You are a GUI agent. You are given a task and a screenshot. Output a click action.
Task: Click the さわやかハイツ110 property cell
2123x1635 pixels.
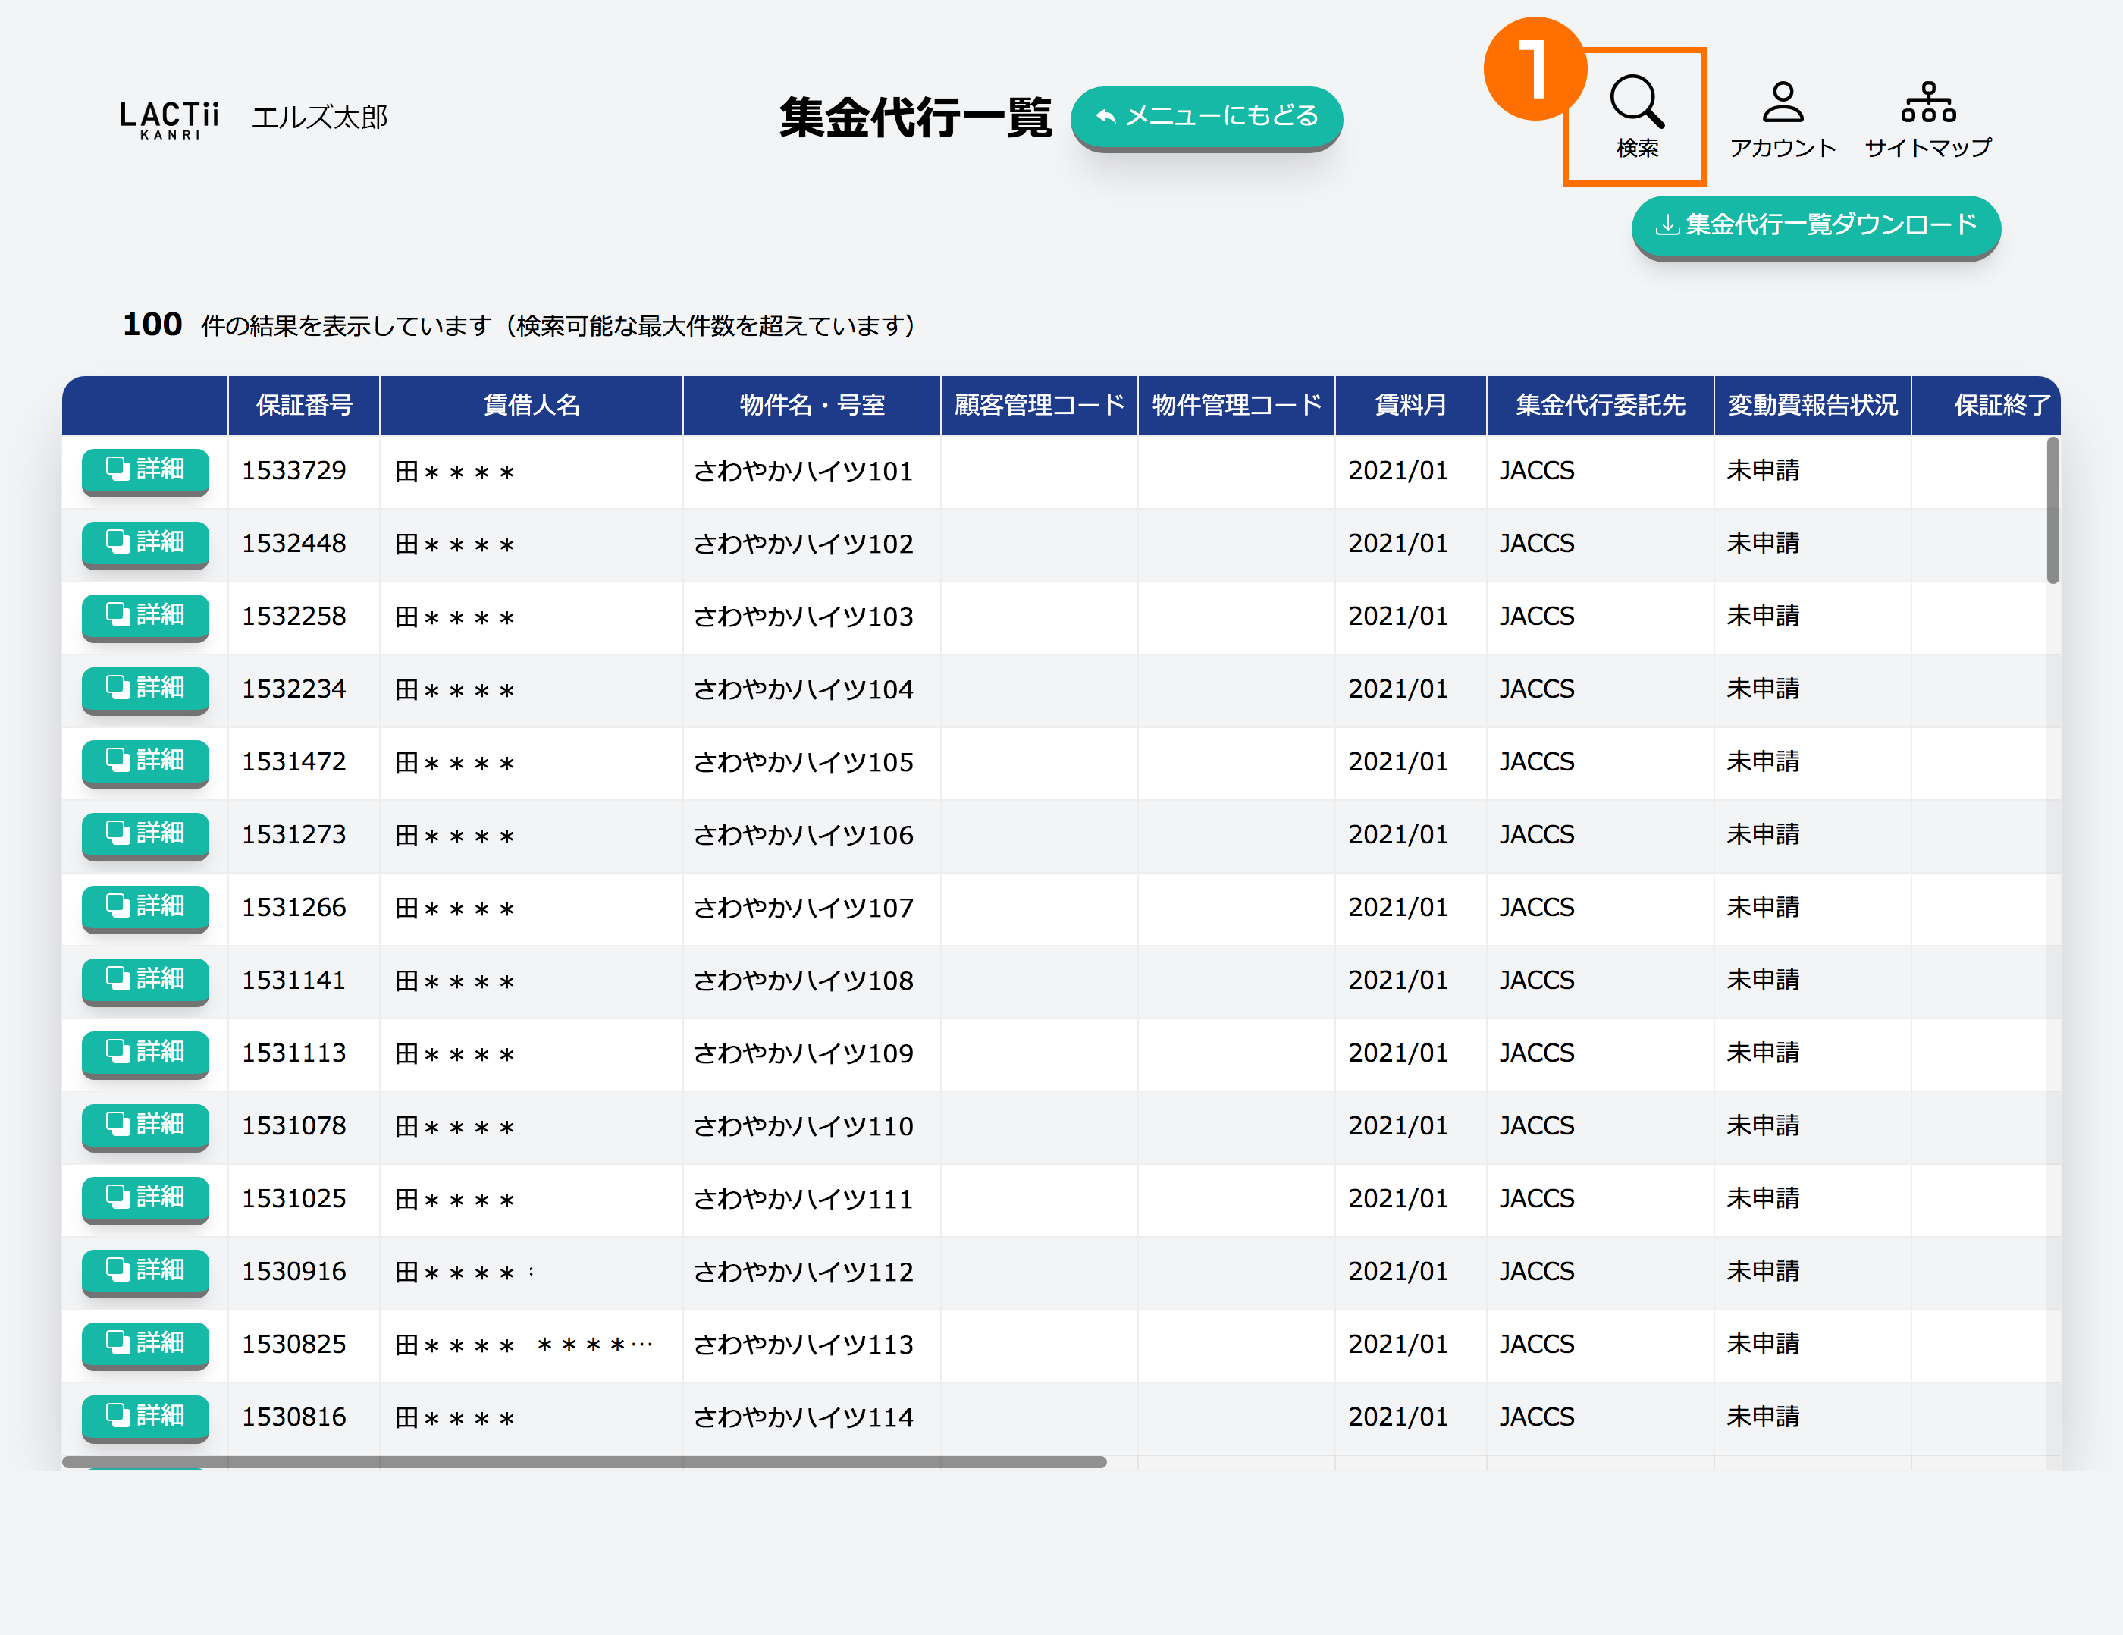[x=803, y=1125]
